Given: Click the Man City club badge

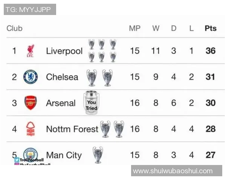Looking at the screenshot, I should [x=31, y=154].
